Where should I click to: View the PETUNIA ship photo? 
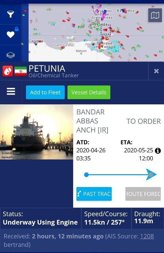pos(37,132)
